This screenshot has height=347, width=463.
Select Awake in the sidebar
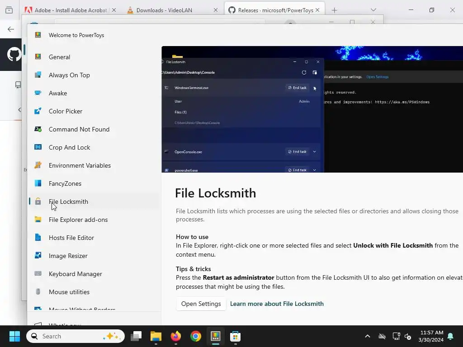pyautogui.click(x=94, y=93)
